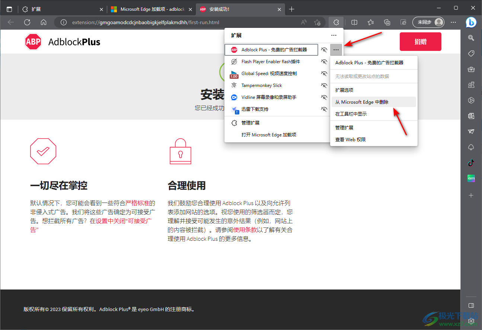Screen dimensions: 482x330
Task: Click the red 捐赠 button
Action: (421, 42)
